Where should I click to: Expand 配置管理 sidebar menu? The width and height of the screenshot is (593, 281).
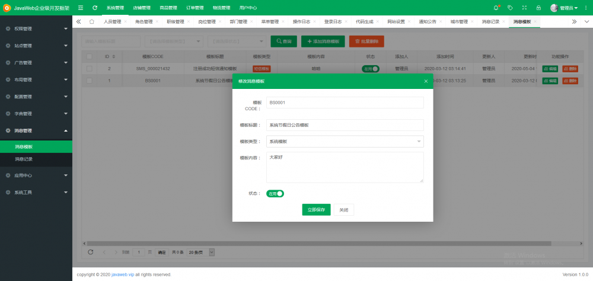click(36, 97)
